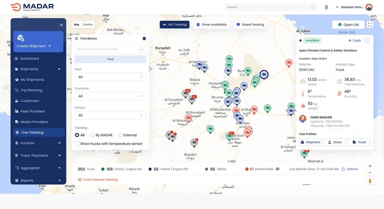The width and height of the screenshot is (384, 209).
Task: Open the Fleet dropdown
Action: point(110,77)
